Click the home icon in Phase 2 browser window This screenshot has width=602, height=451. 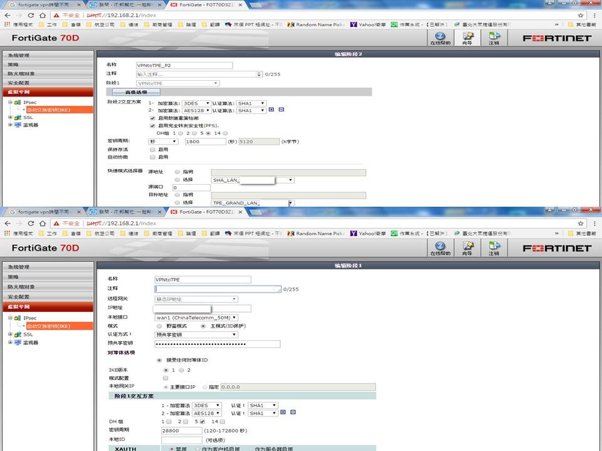pos(43,15)
